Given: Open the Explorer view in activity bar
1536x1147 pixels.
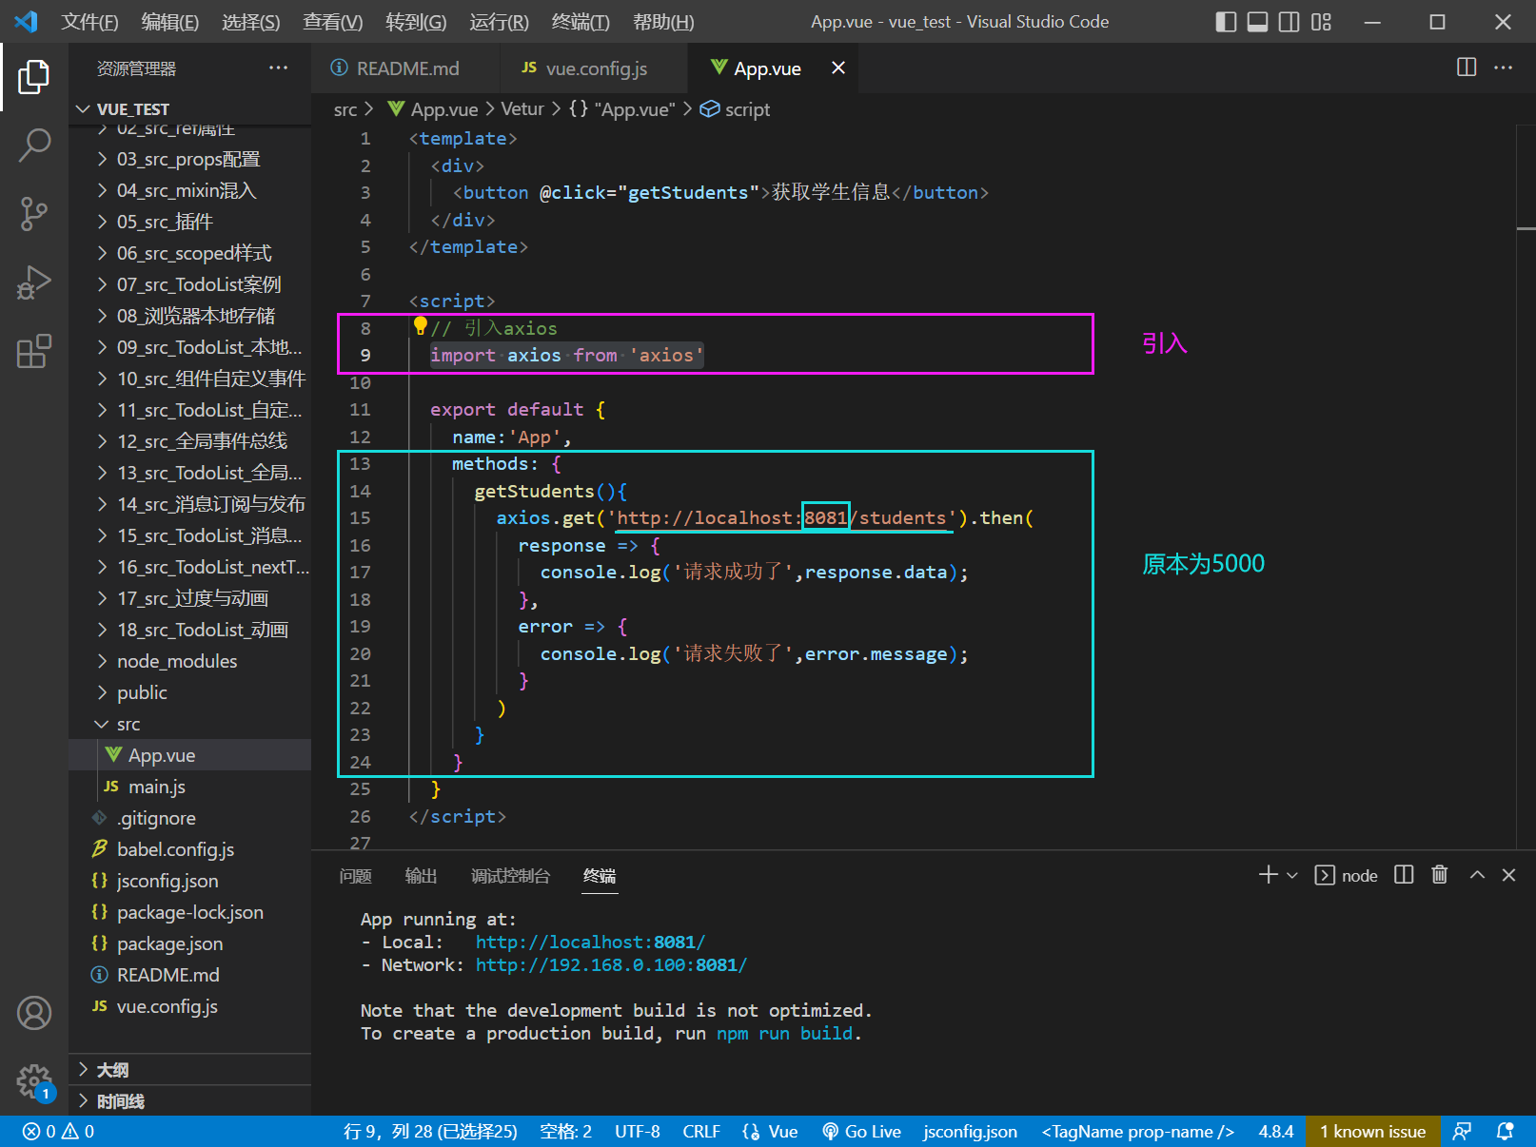Looking at the screenshot, I should (34, 77).
